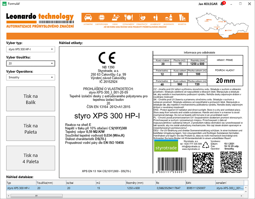Click the Lahvárenství bottle and glass icon
This screenshot has height=199, width=255.
(x=155, y=18)
